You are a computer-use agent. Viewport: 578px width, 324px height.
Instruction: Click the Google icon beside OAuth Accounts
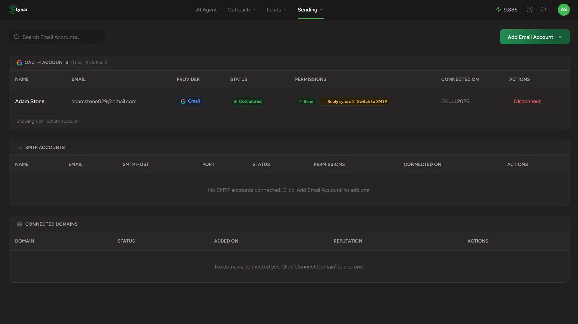19,62
